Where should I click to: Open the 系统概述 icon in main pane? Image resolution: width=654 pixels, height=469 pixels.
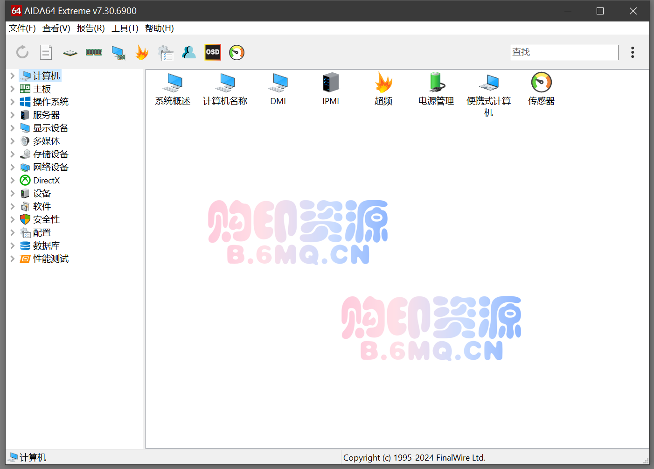coord(173,89)
